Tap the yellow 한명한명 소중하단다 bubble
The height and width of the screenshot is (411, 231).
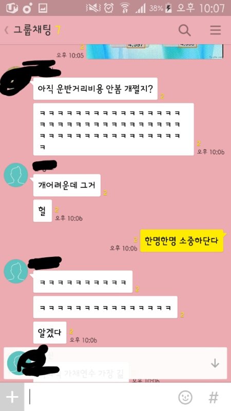[x=182, y=240]
